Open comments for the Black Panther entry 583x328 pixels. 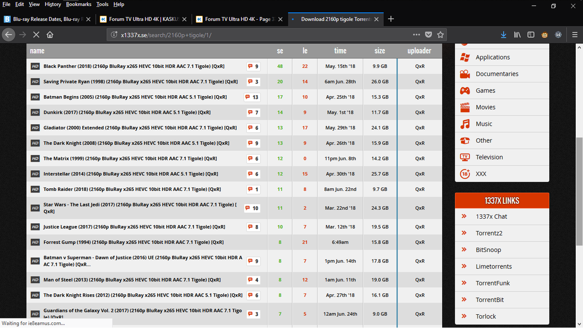pyautogui.click(x=253, y=67)
